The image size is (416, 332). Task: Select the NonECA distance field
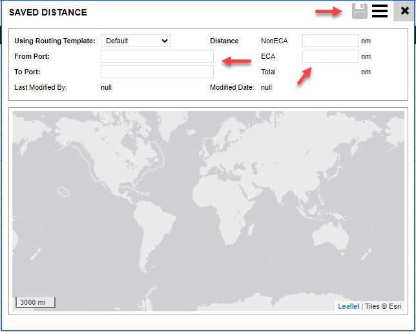[330, 41]
